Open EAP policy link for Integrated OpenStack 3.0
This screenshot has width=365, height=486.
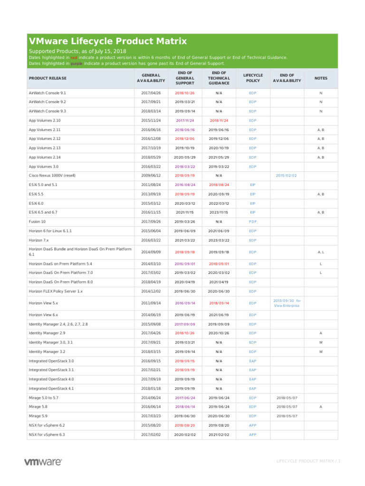[252, 361]
